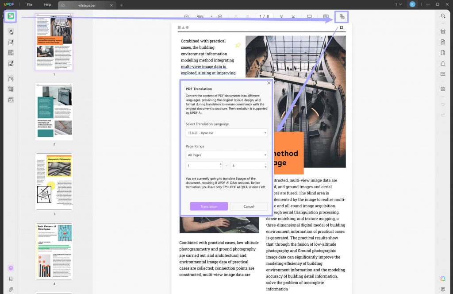Image resolution: width=453 pixels, height=294 pixels.
Task: Open the Edit PDF tool
Action: click(x=11, y=43)
